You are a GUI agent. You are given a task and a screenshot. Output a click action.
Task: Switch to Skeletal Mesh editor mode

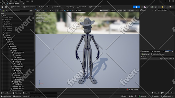point(145,7)
